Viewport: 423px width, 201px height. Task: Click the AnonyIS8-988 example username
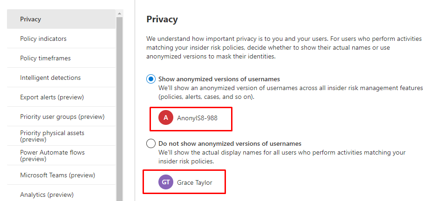click(x=197, y=118)
